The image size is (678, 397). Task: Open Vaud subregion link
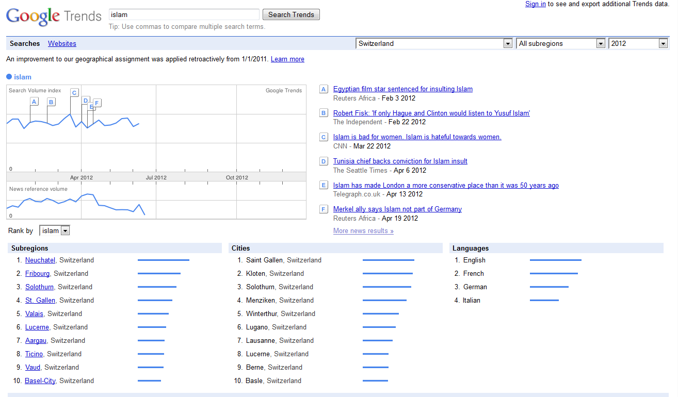click(33, 368)
